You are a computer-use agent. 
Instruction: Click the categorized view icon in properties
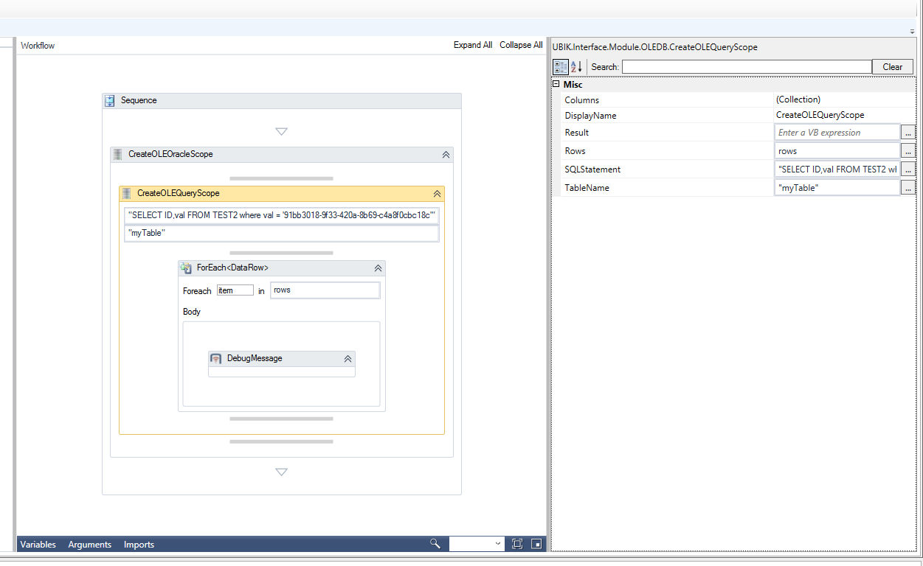coord(561,66)
